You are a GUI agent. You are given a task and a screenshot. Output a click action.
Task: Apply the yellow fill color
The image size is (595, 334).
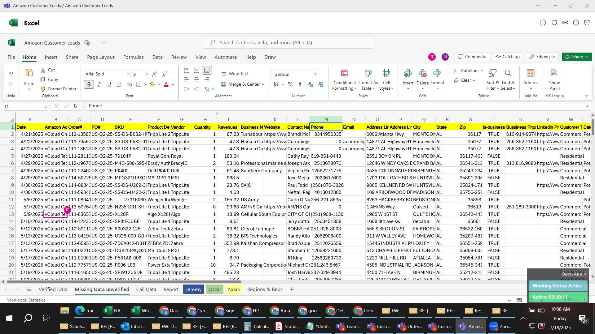point(152,84)
